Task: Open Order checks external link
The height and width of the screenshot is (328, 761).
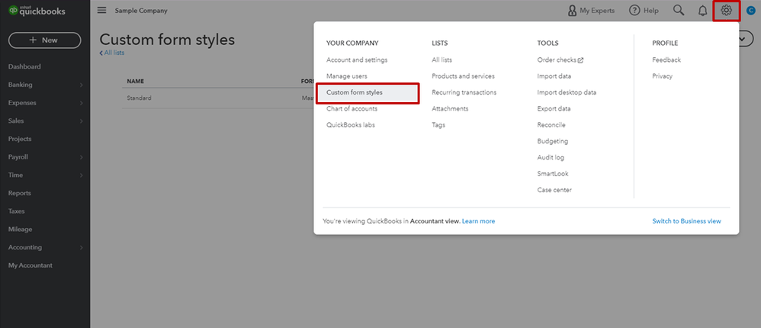Action: 560,59
